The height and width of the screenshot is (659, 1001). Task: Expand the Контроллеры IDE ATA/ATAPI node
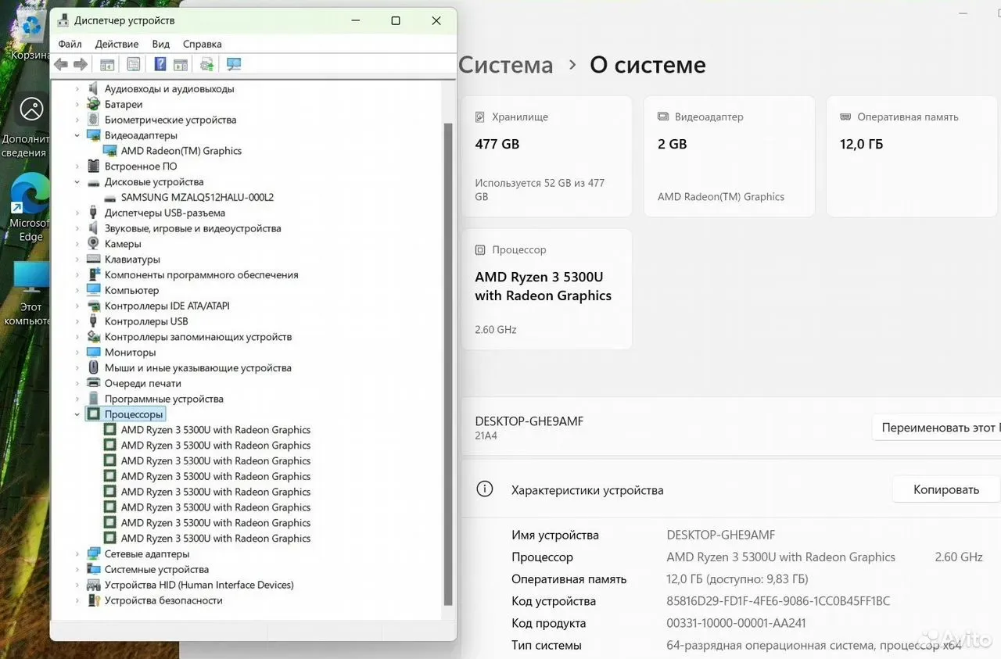77,306
